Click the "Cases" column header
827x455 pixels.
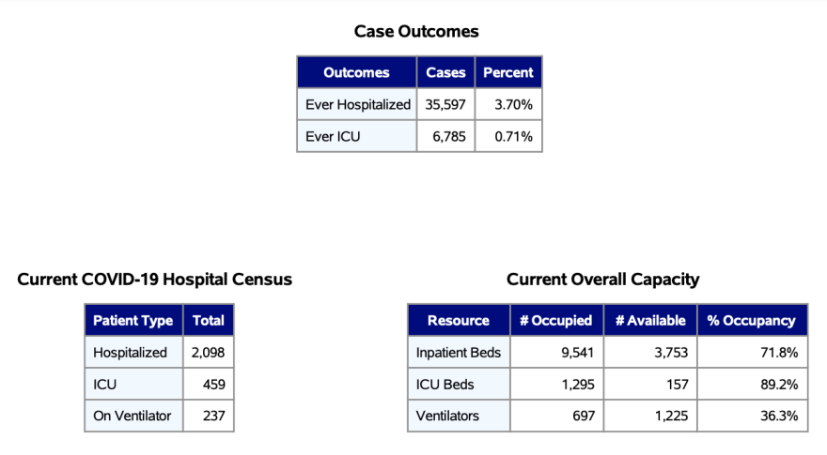tap(445, 72)
